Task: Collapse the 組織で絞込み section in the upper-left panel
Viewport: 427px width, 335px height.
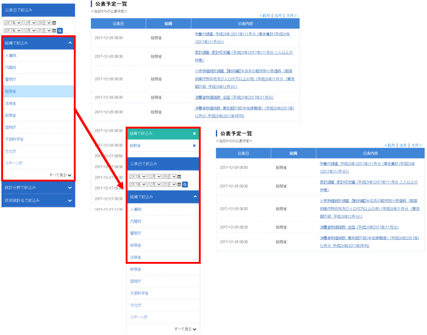Action: tap(70, 43)
